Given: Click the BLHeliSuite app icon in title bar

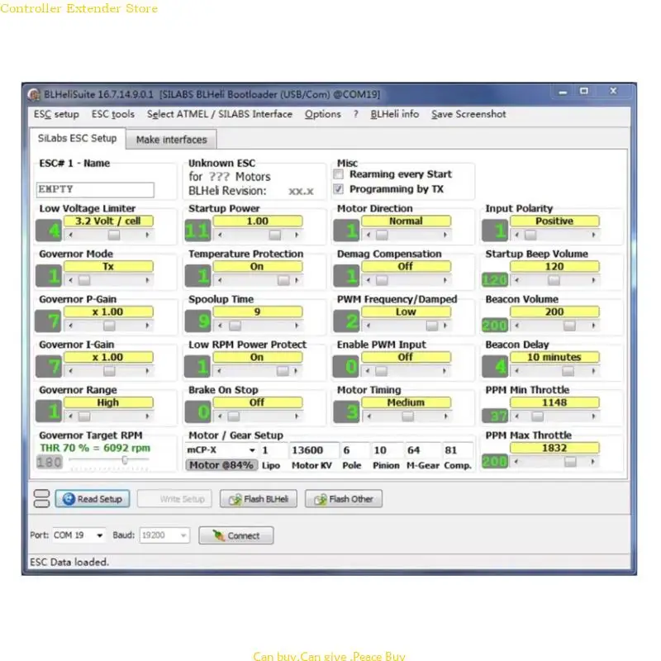Looking at the screenshot, I should pos(34,94).
